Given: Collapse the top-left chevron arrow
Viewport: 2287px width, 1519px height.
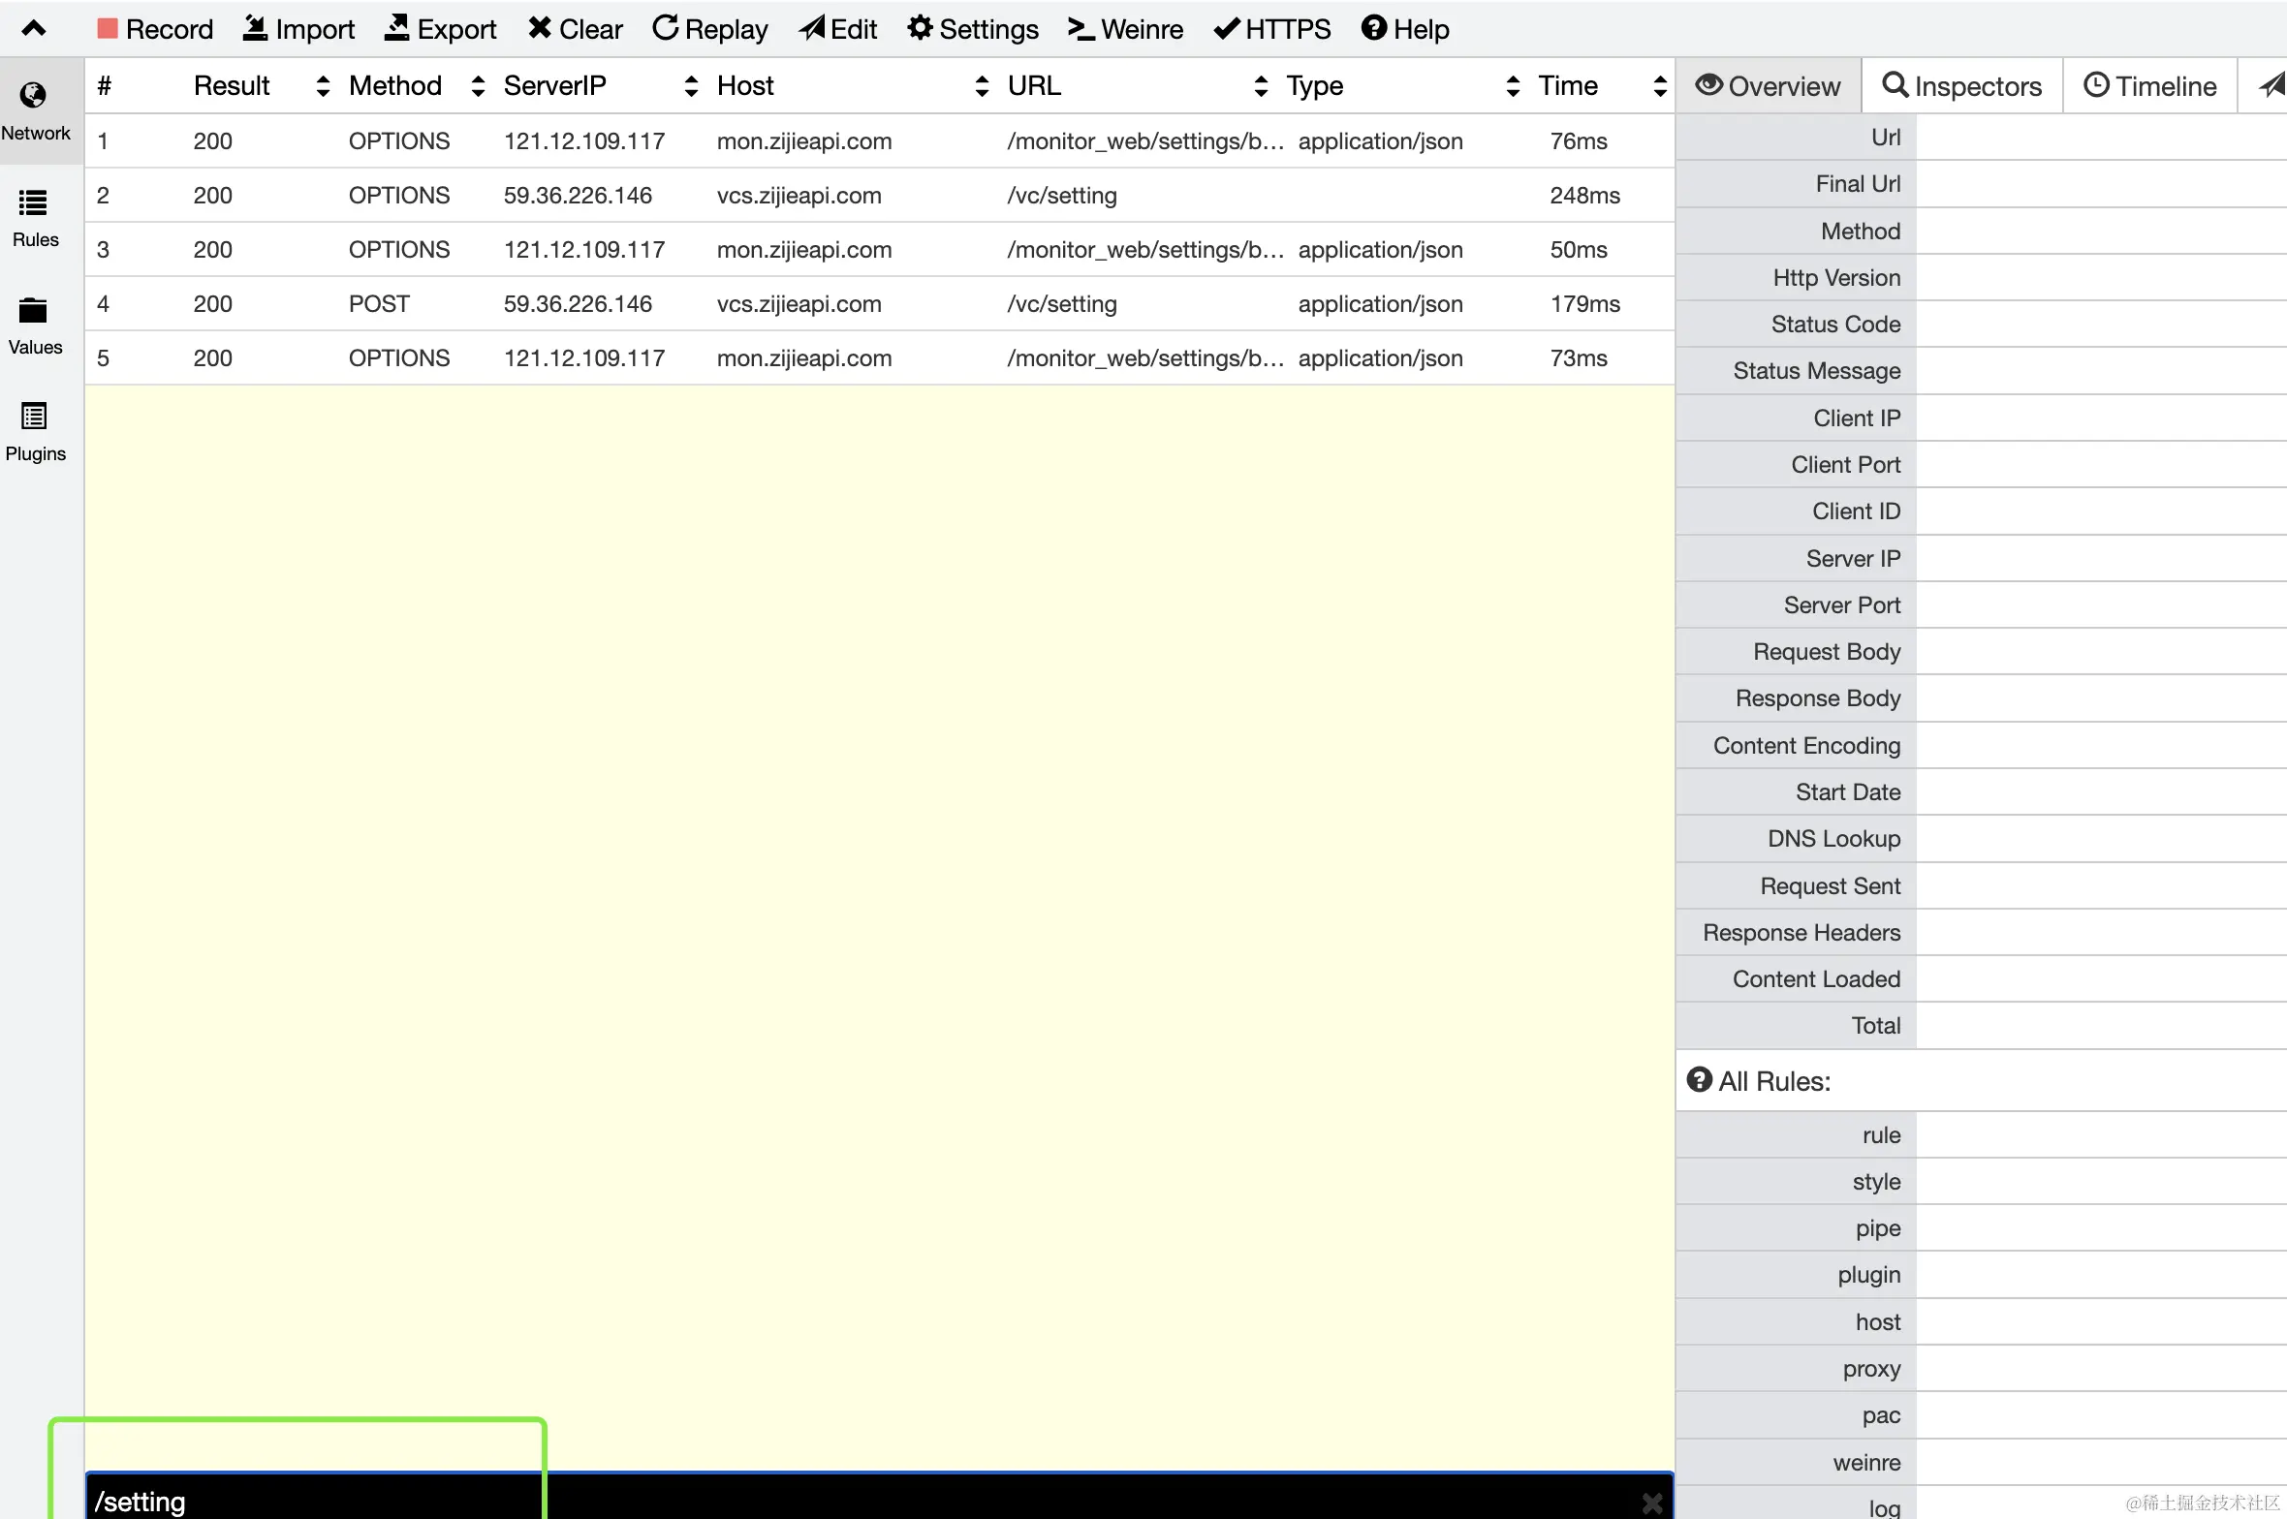Looking at the screenshot, I should 34,28.
